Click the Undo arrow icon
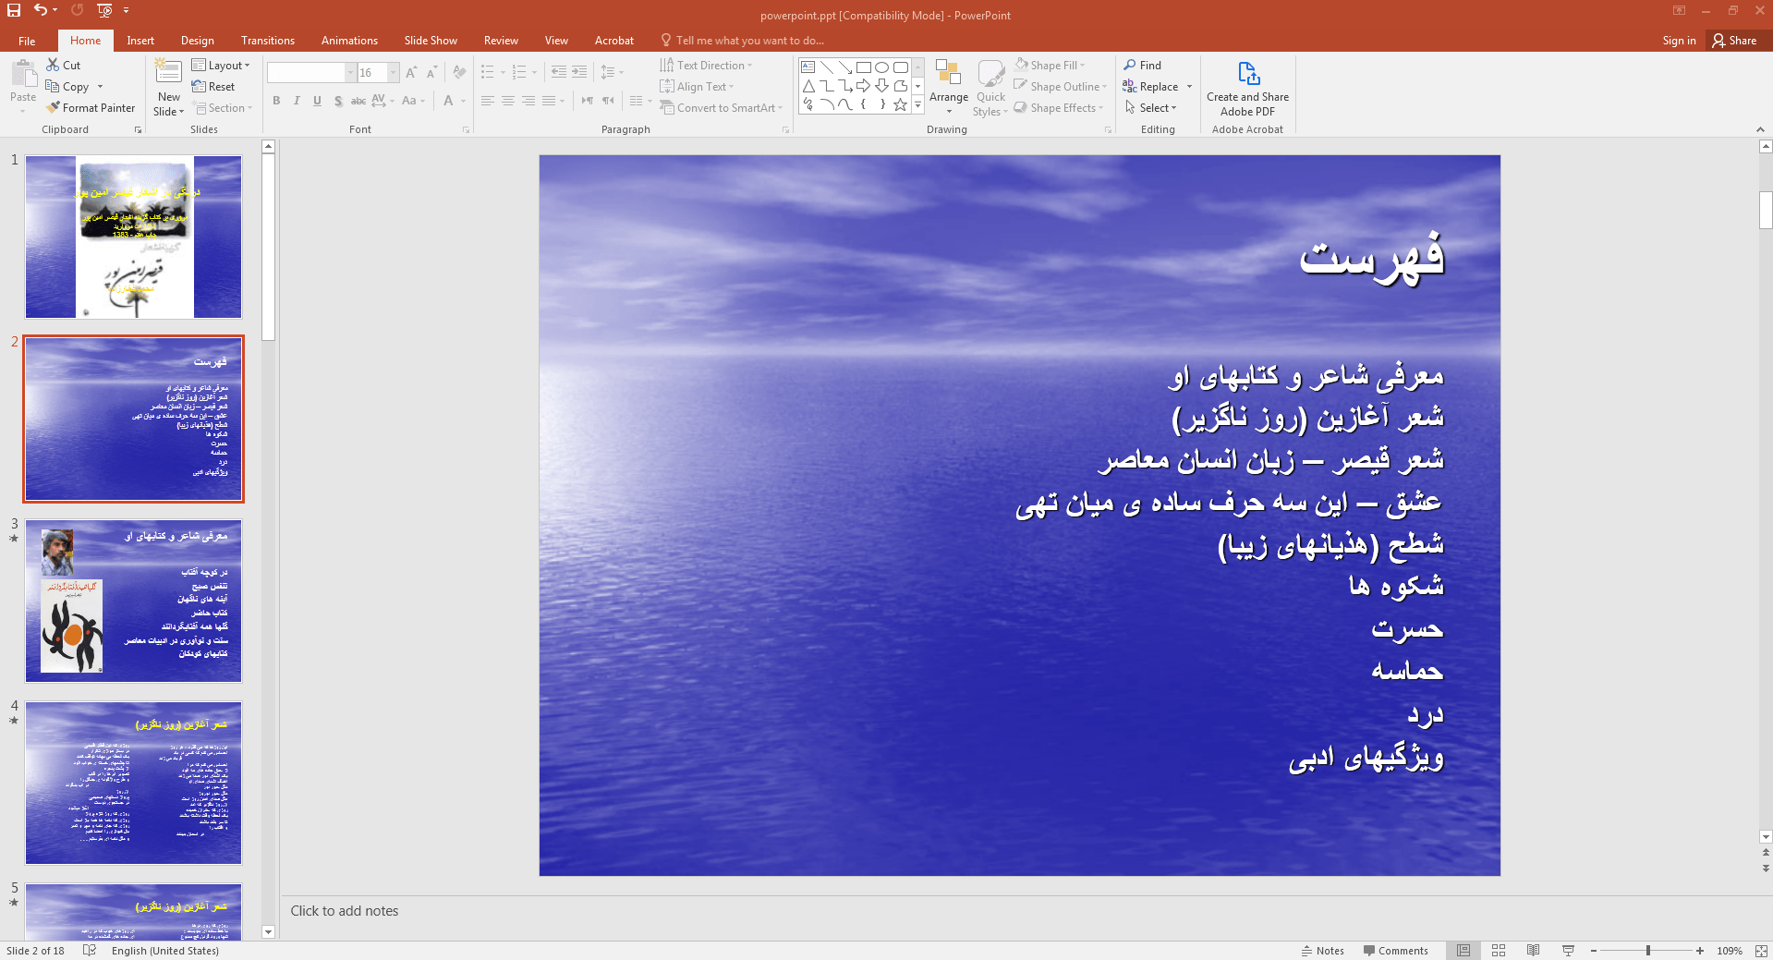1773x960 pixels. [x=41, y=10]
